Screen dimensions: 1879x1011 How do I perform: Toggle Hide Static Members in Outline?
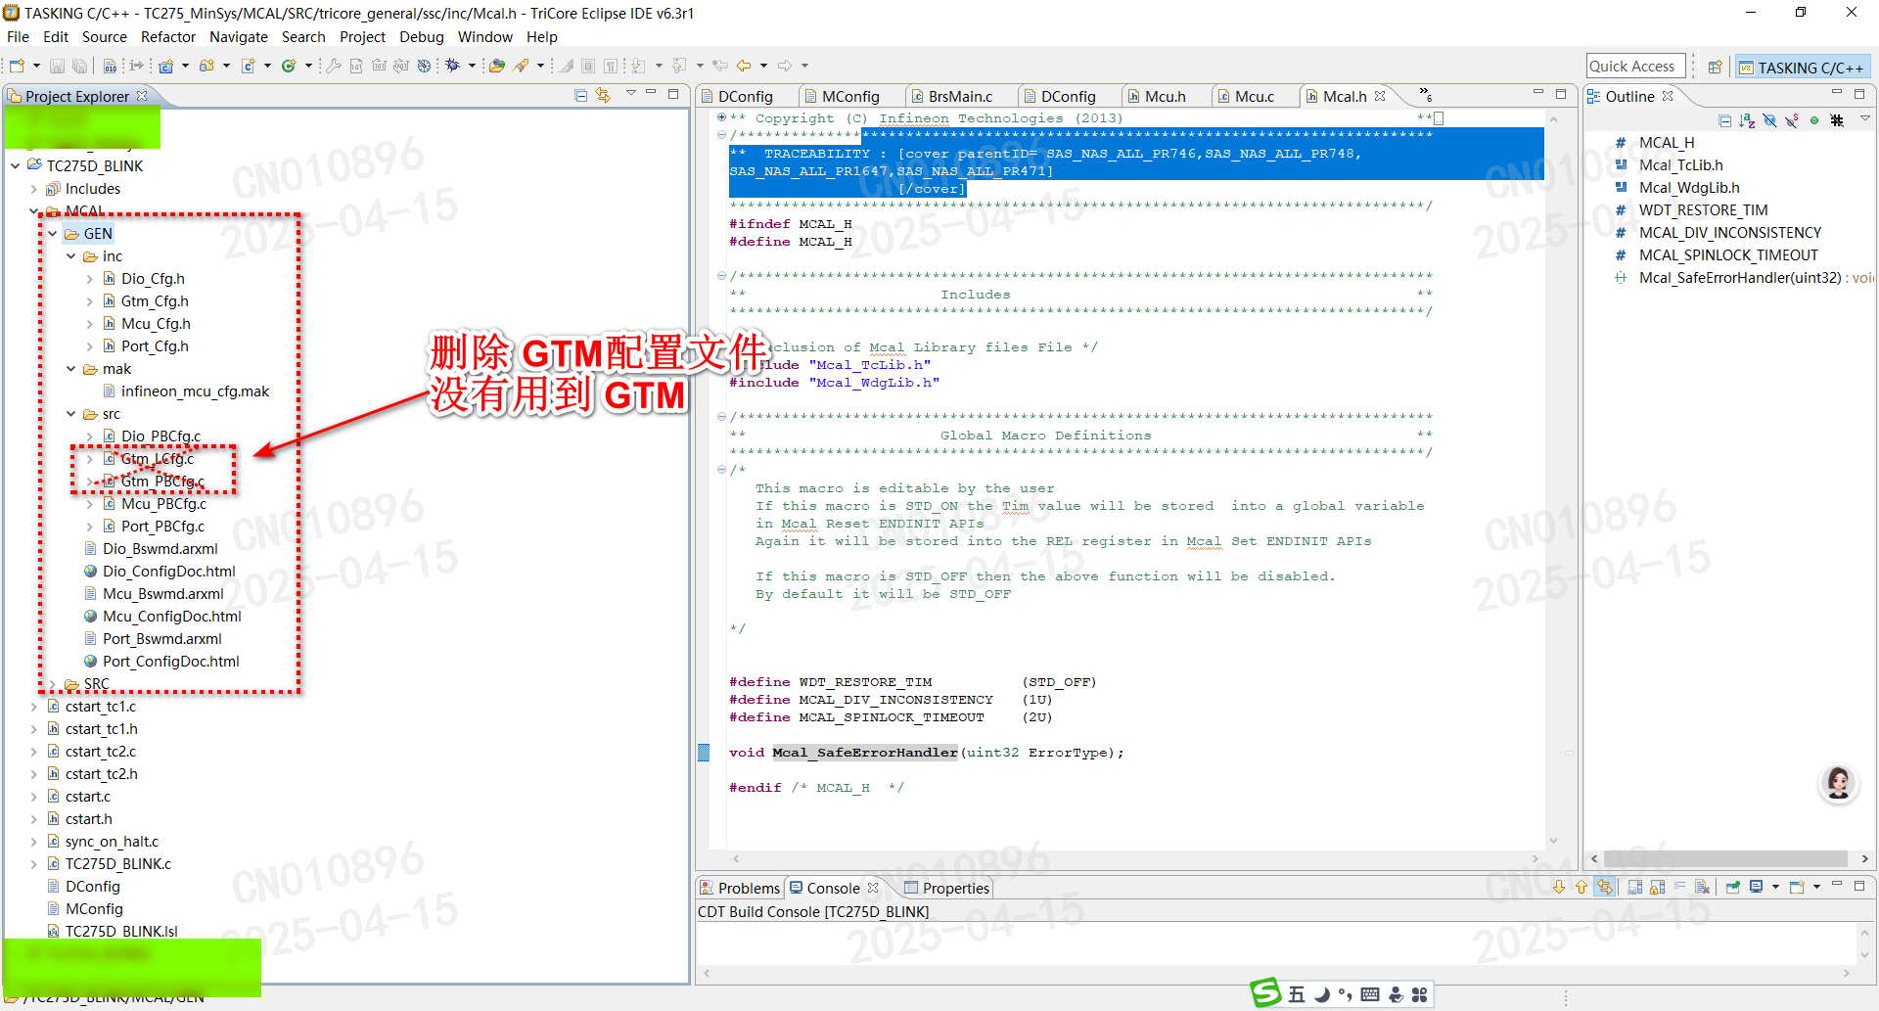point(1792,120)
